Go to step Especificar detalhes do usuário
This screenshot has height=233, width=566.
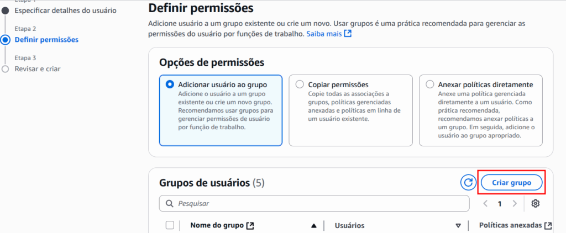pos(57,10)
